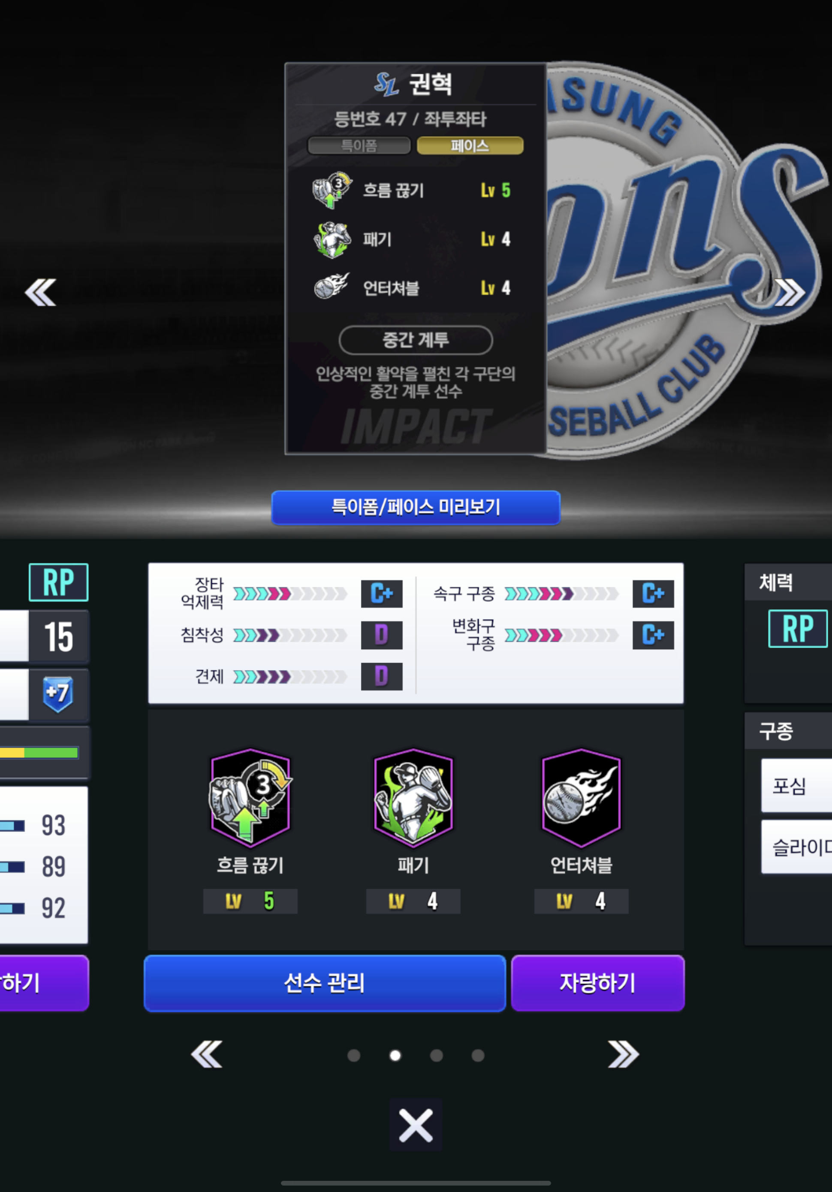Go to next player with right chevrons
The width and height of the screenshot is (832, 1192).
[x=790, y=292]
